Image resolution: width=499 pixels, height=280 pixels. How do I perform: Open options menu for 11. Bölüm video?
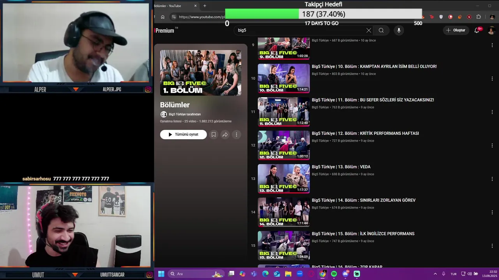point(492,112)
